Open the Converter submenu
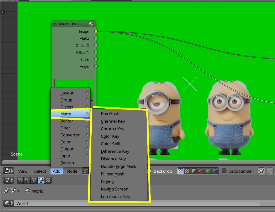Image resolution: width=275 pixels, height=212 pixels. [71, 135]
